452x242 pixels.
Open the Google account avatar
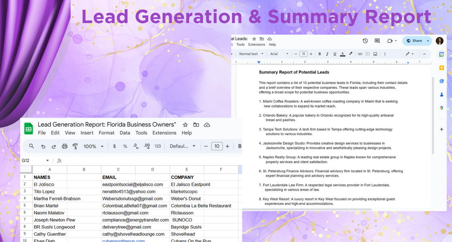[439, 41]
